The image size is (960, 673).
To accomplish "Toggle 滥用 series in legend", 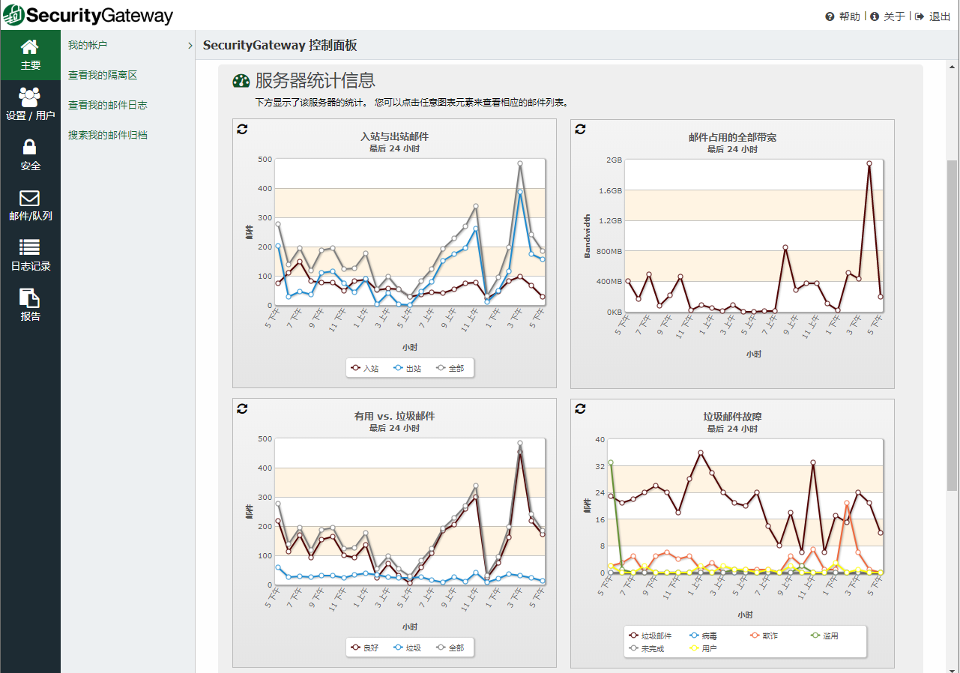I will click(824, 636).
